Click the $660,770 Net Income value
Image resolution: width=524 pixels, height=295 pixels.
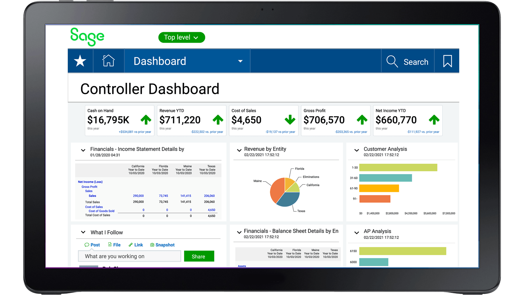[396, 120]
